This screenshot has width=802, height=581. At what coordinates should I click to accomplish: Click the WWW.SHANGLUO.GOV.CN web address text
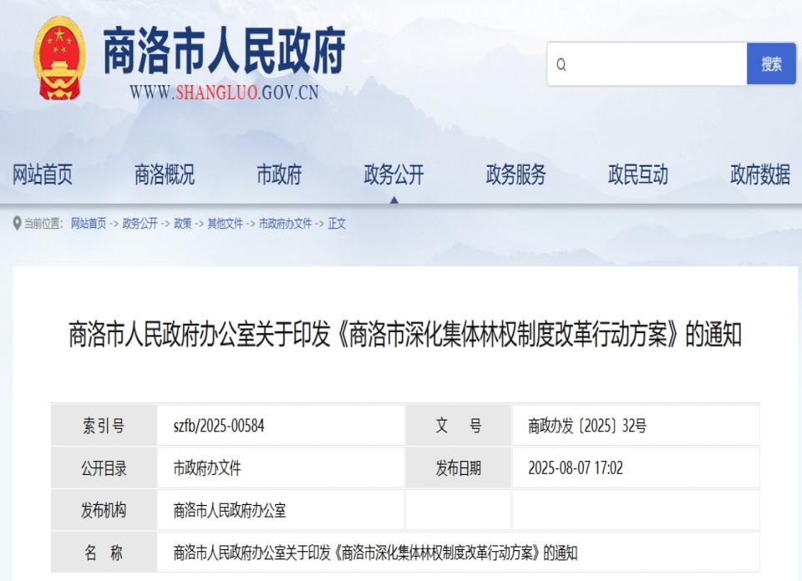[224, 93]
